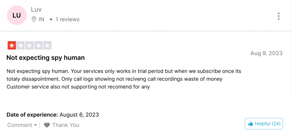Screen dimensions: 291x134
Task: Open reviewer Luv's profile name
Action: point(36,9)
